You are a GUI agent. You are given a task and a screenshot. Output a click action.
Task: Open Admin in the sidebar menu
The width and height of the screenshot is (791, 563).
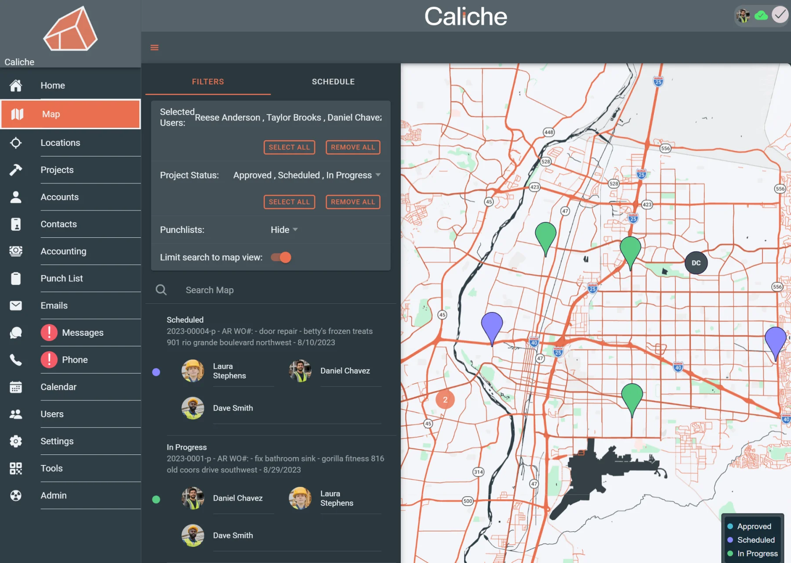coord(71,495)
